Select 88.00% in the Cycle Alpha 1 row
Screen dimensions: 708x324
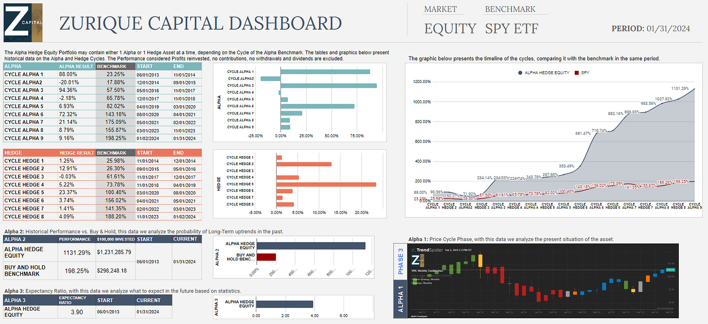[x=68, y=75]
